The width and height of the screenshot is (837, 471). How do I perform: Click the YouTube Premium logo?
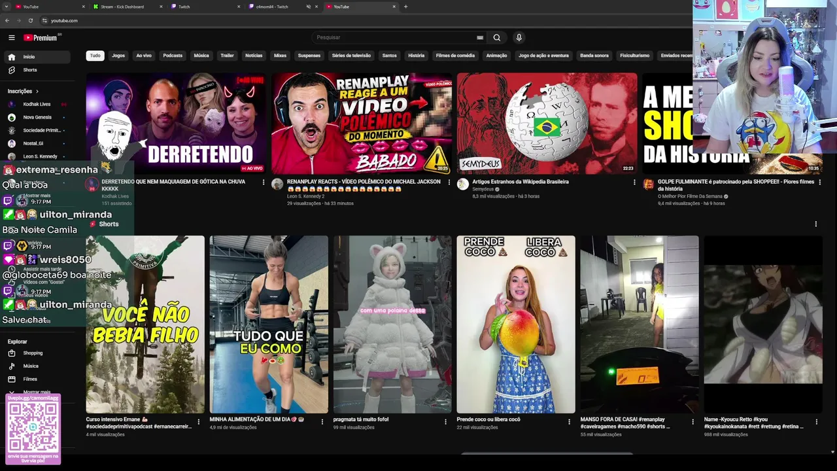click(41, 37)
